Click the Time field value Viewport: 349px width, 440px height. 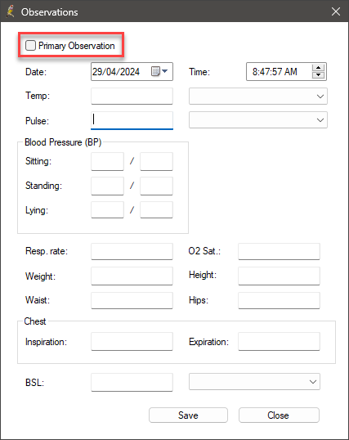(x=275, y=71)
